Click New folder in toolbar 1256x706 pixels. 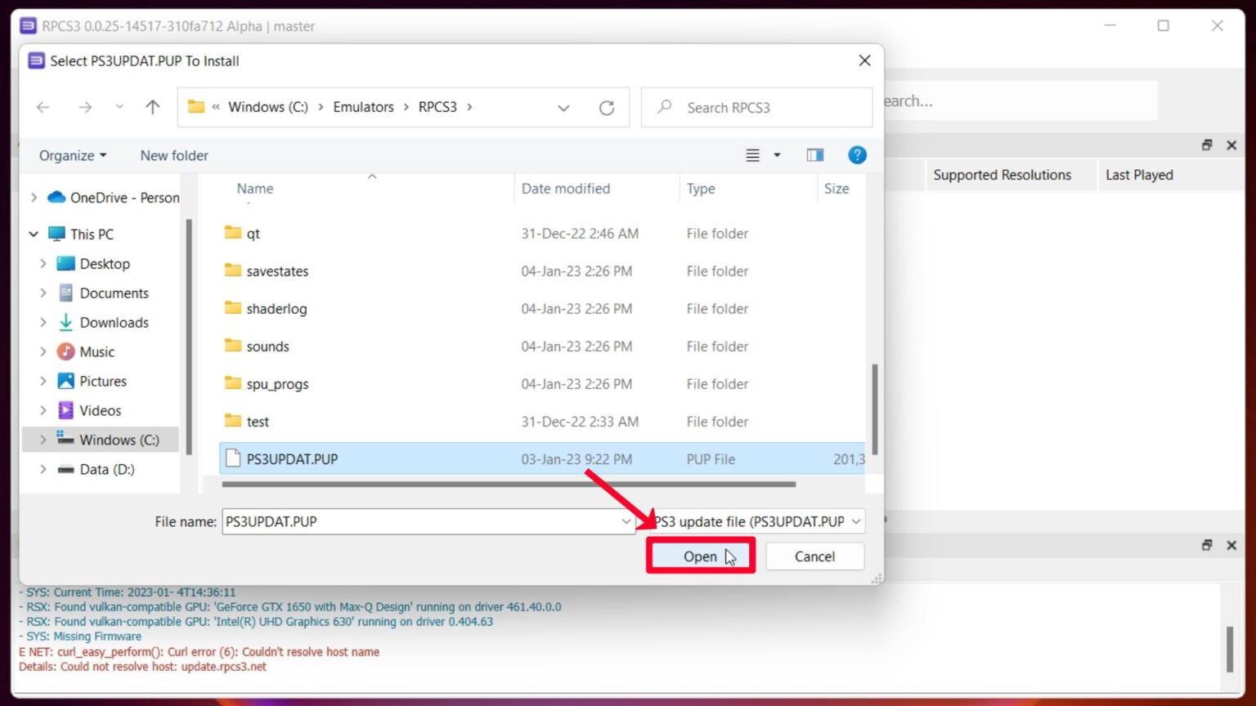click(x=174, y=155)
